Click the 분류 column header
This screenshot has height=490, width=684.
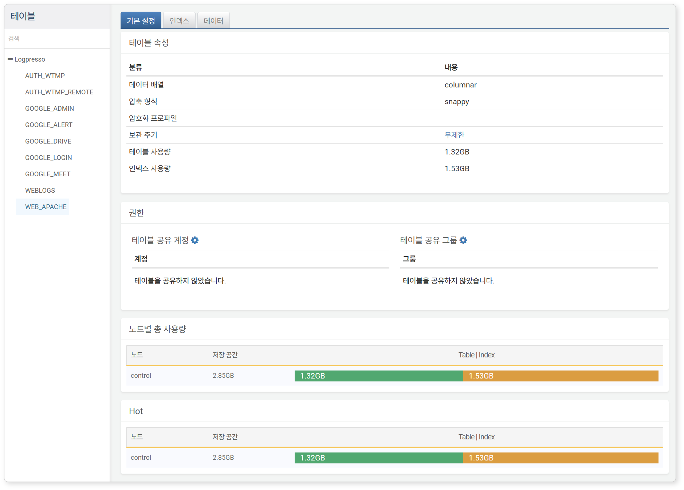(x=135, y=67)
